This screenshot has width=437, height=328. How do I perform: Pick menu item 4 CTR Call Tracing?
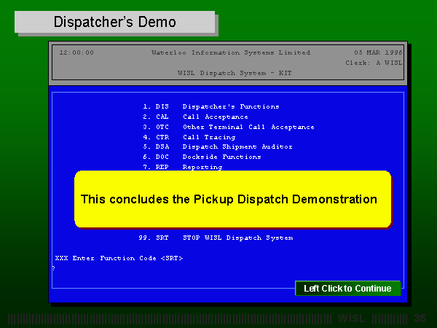point(189,137)
